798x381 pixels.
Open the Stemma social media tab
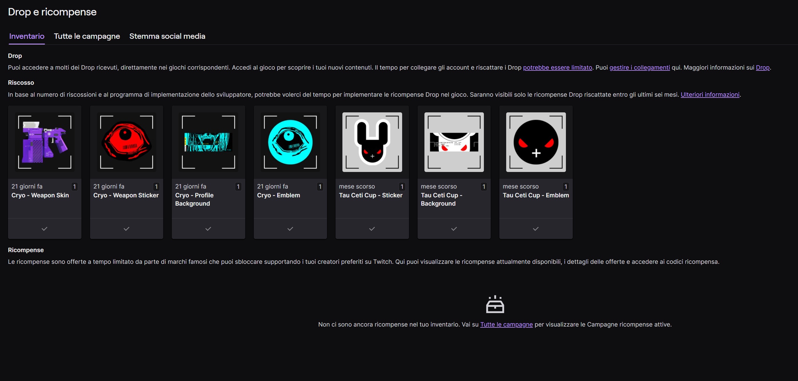[167, 36]
